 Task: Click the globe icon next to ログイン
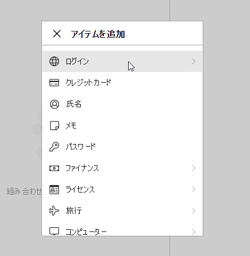[54, 61]
